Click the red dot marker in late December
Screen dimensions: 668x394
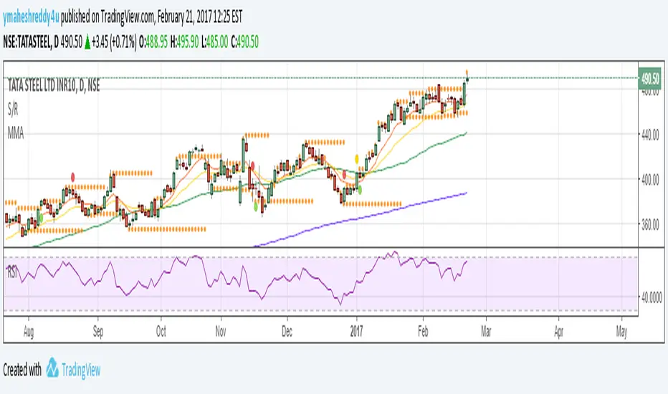click(x=345, y=173)
